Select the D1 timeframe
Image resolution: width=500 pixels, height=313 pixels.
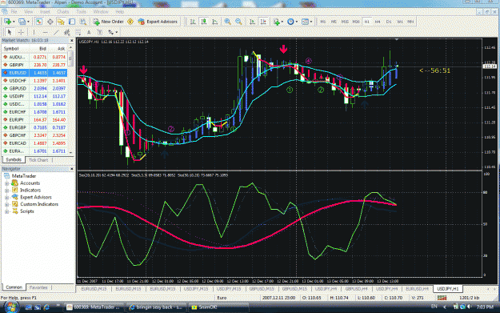(x=389, y=22)
